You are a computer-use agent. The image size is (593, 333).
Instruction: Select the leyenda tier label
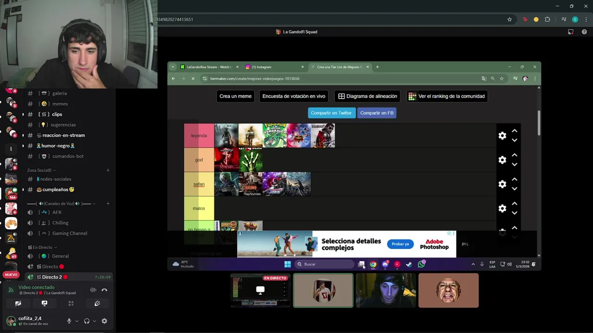[x=199, y=136]
